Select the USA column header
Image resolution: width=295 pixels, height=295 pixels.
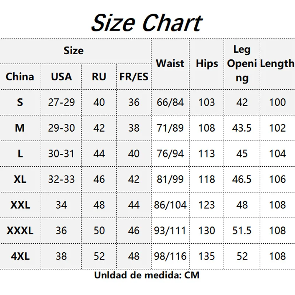(61, 77)
